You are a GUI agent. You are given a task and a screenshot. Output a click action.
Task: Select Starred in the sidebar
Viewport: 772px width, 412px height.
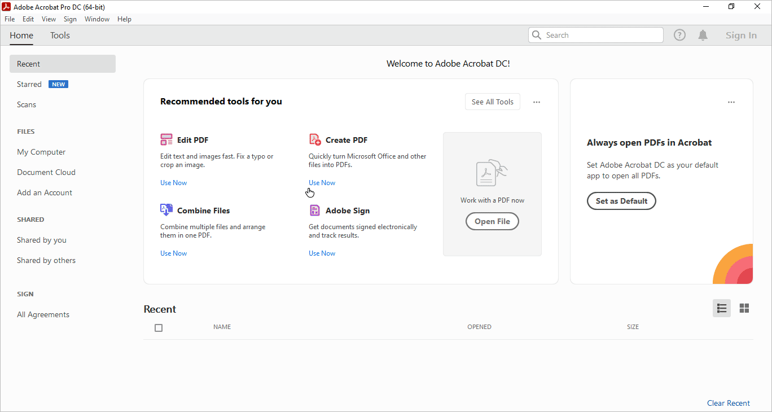29,84
